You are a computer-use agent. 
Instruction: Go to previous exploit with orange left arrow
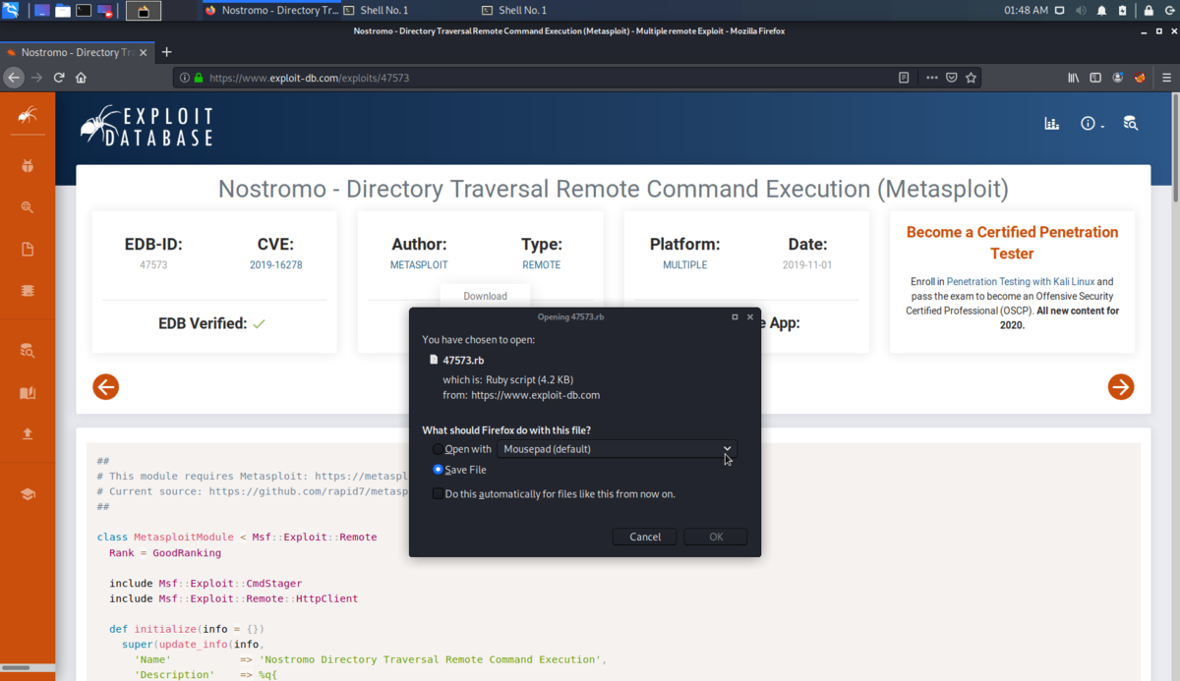coord(106,386)
